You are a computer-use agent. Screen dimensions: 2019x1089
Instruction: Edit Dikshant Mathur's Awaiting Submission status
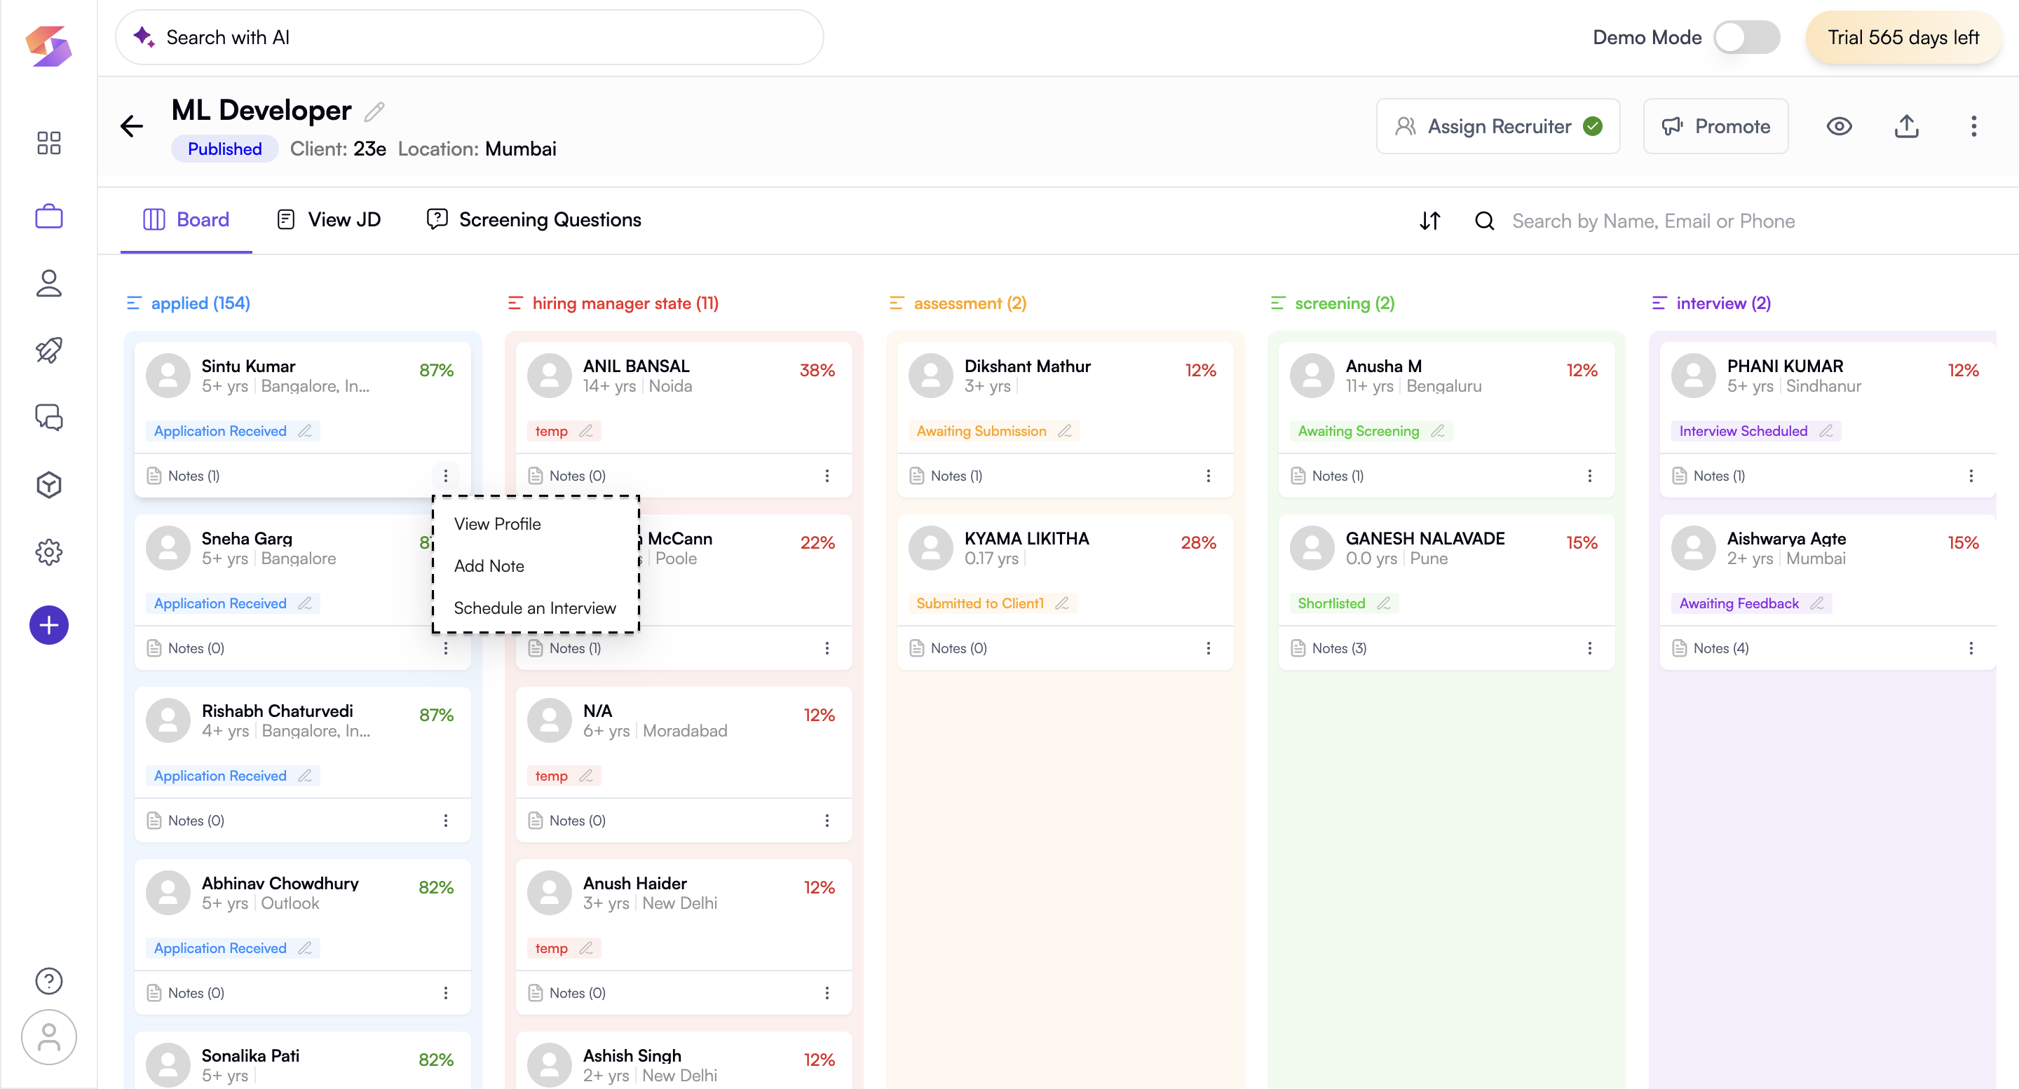tap(1064, 431)
